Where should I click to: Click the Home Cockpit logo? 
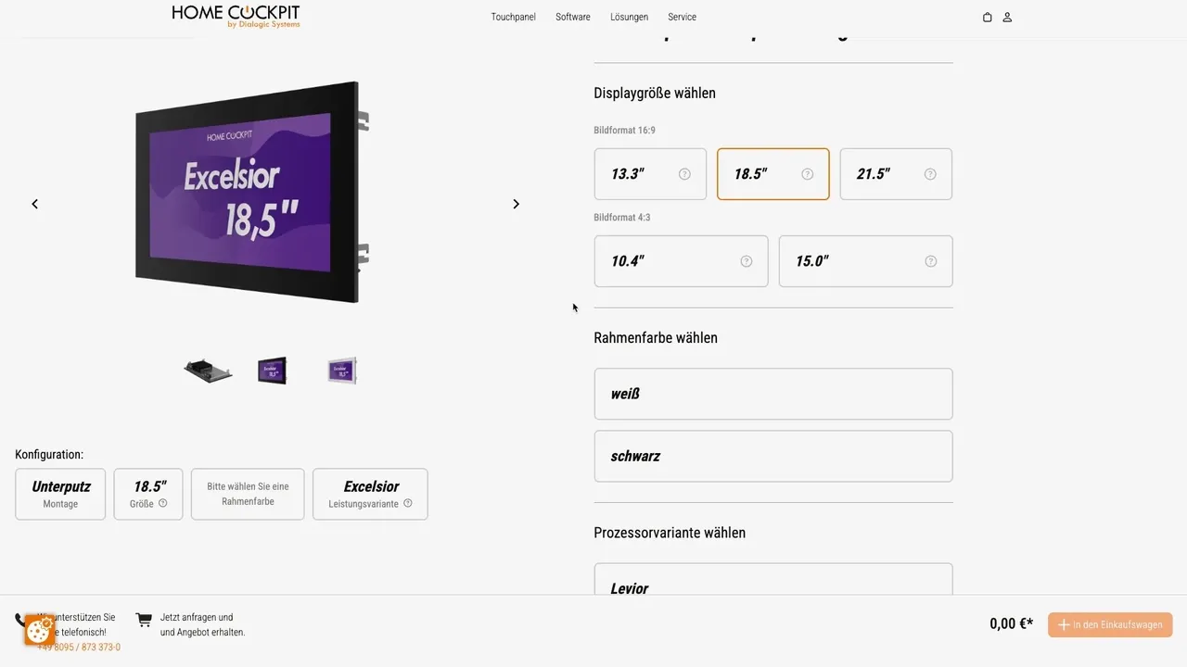[x=236, y=16]
